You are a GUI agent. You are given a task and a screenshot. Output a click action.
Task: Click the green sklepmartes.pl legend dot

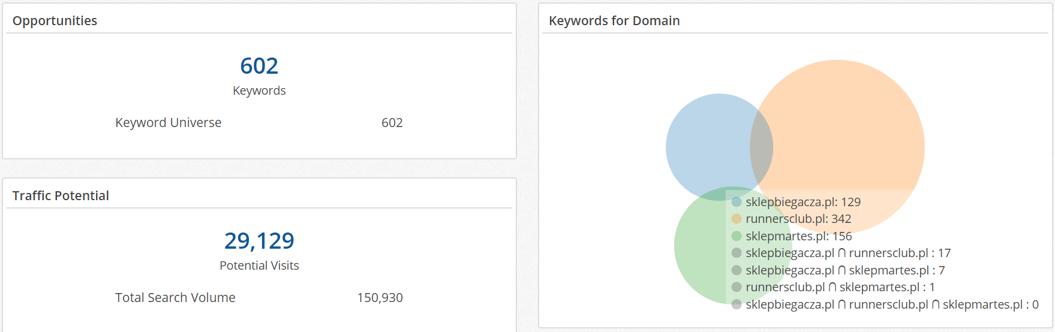pos(737,236)
